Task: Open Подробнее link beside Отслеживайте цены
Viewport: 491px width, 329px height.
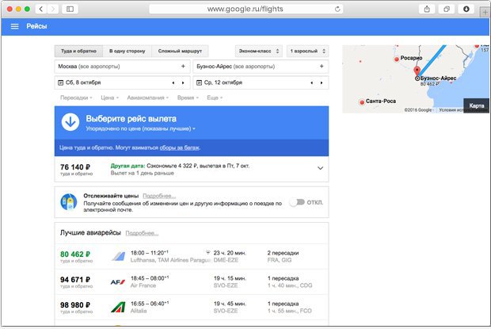Action: [158, 196]
